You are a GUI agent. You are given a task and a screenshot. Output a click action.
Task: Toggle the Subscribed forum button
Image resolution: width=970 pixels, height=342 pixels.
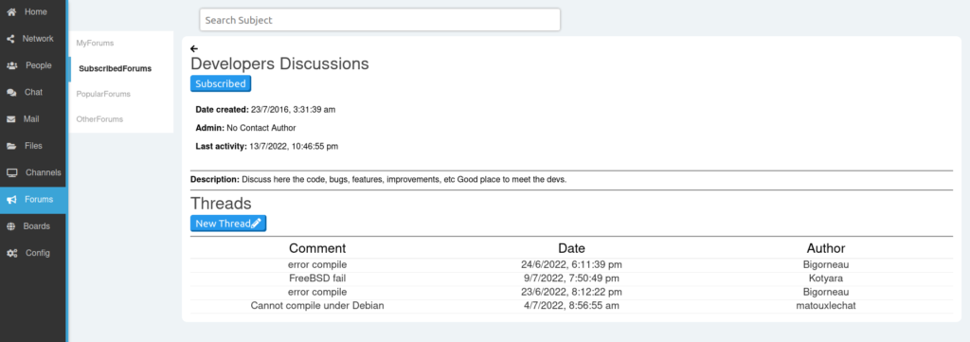point(220,83)
